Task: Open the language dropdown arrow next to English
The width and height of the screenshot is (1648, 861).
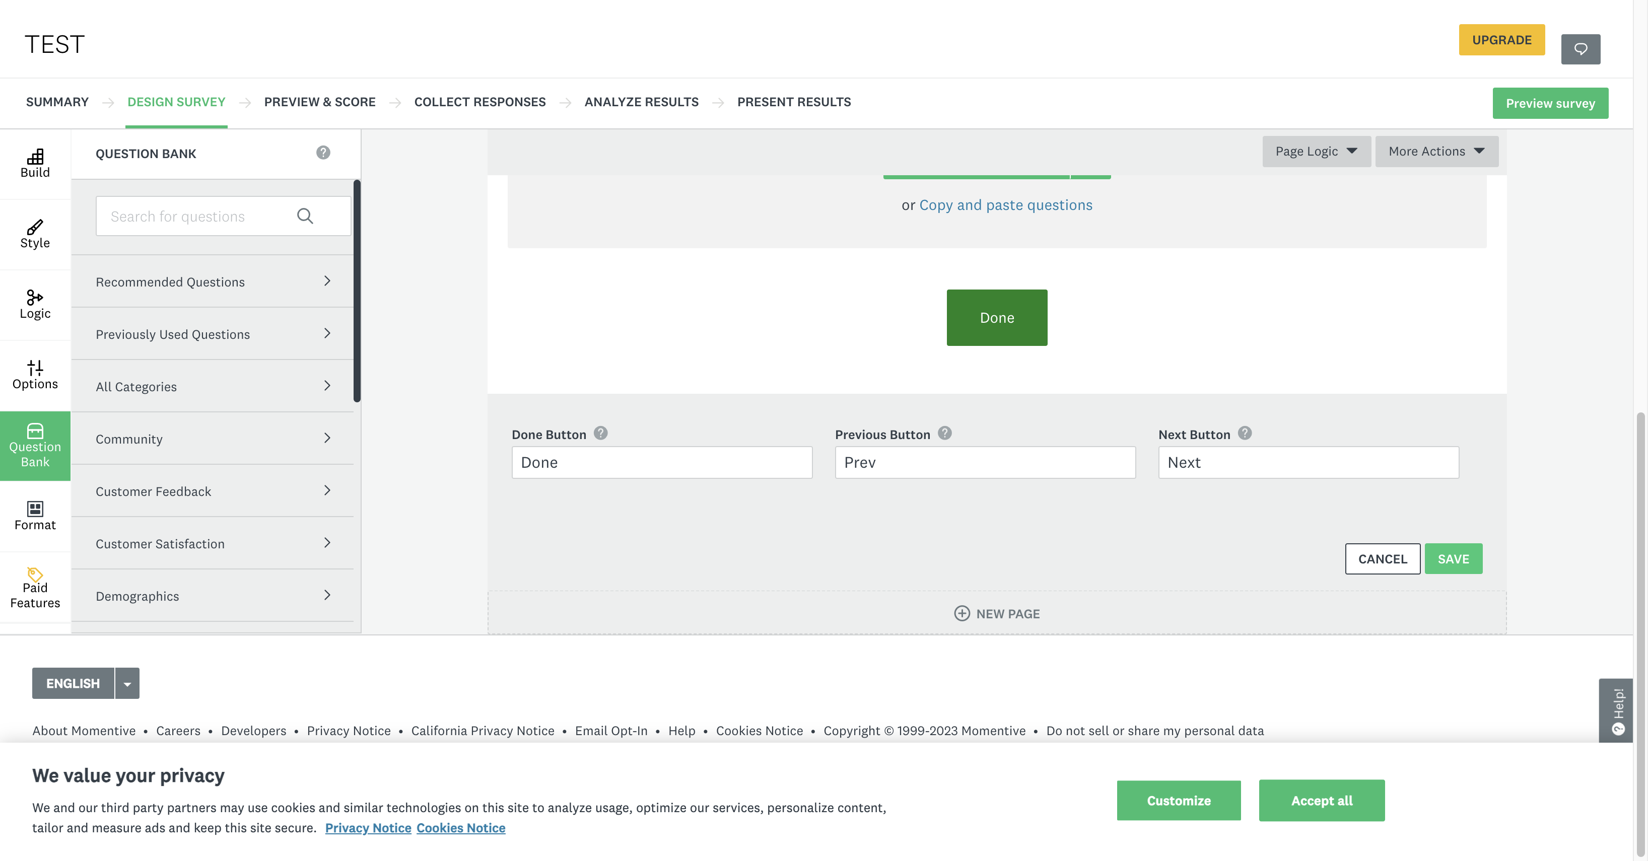Action: [127, 684]
